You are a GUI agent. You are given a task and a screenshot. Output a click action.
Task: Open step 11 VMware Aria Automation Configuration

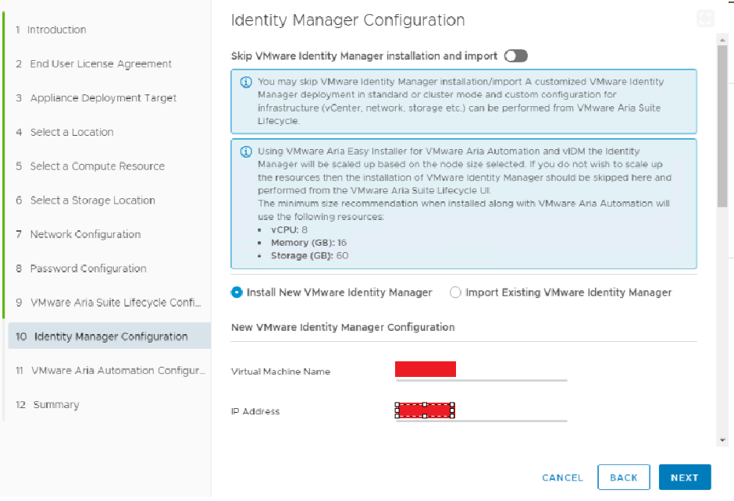[110, 371]
